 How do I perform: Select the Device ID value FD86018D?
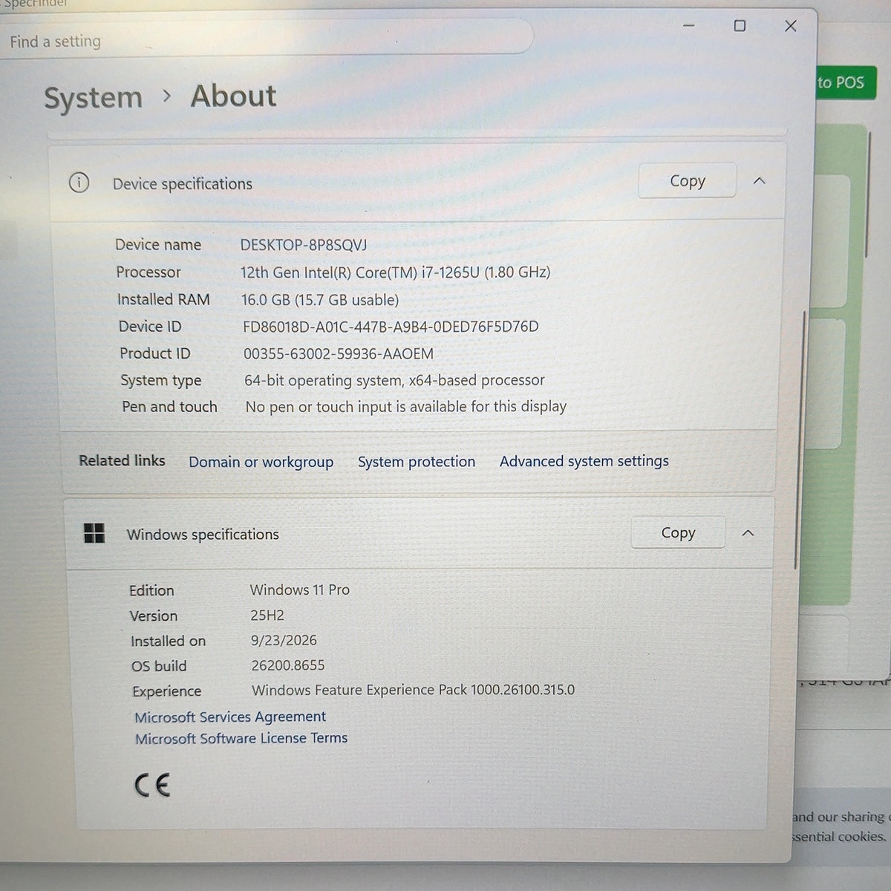[391, 327]
